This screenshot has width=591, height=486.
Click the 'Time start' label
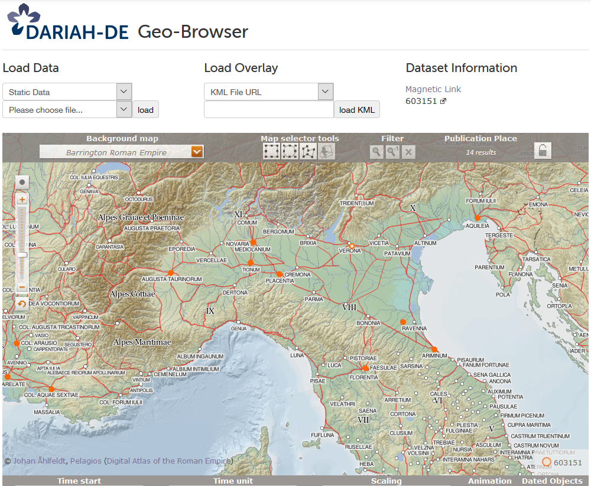(x=79, y=481)
